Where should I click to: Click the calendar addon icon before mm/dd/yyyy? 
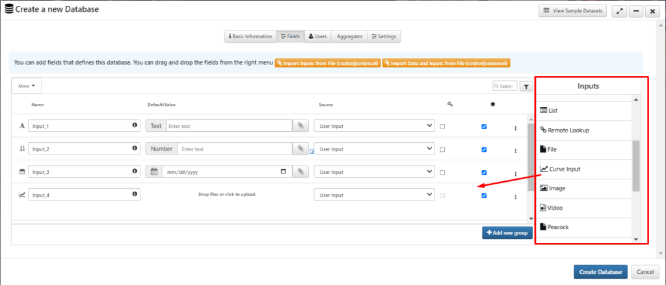click(x=154, y=172)
